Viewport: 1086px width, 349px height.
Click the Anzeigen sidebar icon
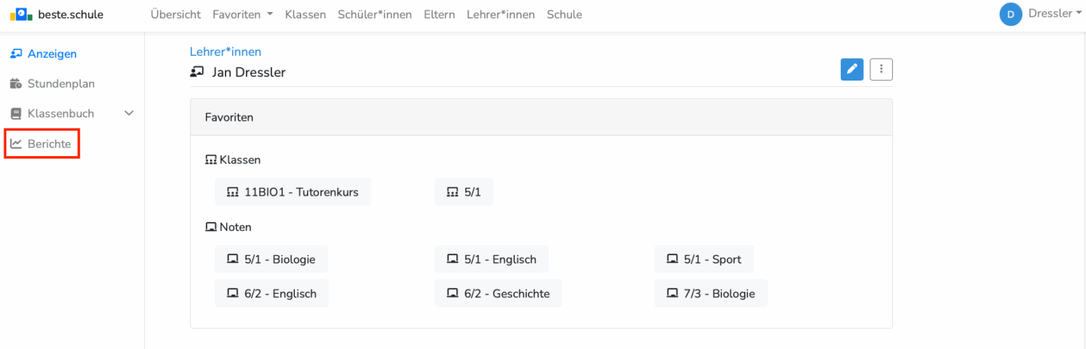pyautogui.click(x=16, y=54)
